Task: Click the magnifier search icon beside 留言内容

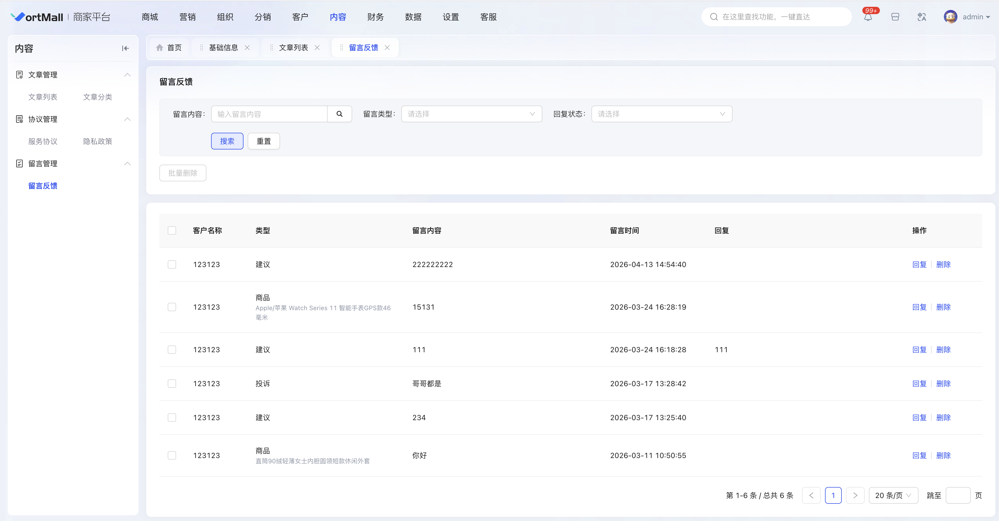Action: tap(339, 114)
